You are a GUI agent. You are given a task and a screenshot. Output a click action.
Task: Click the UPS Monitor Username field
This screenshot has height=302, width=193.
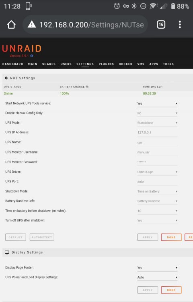coord(157,152)
